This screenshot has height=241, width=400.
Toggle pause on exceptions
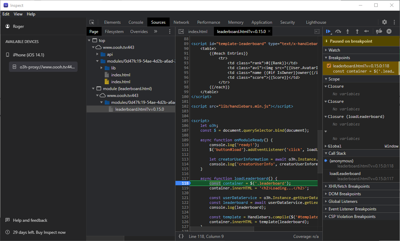click(389, 31)
